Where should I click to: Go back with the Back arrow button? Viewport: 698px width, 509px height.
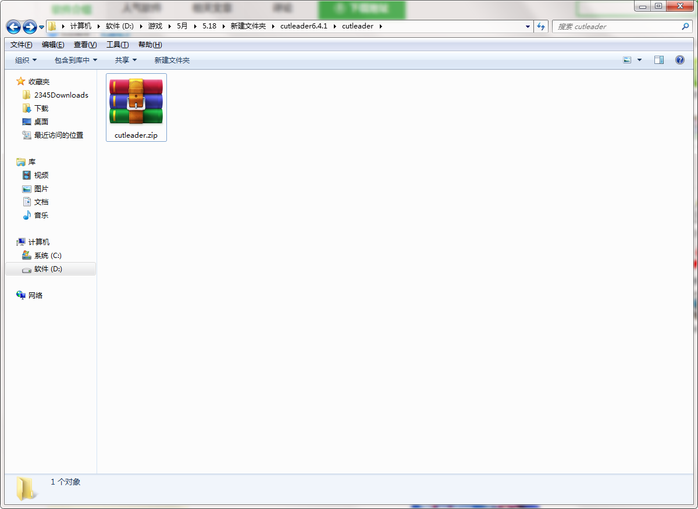pos(13,27)
